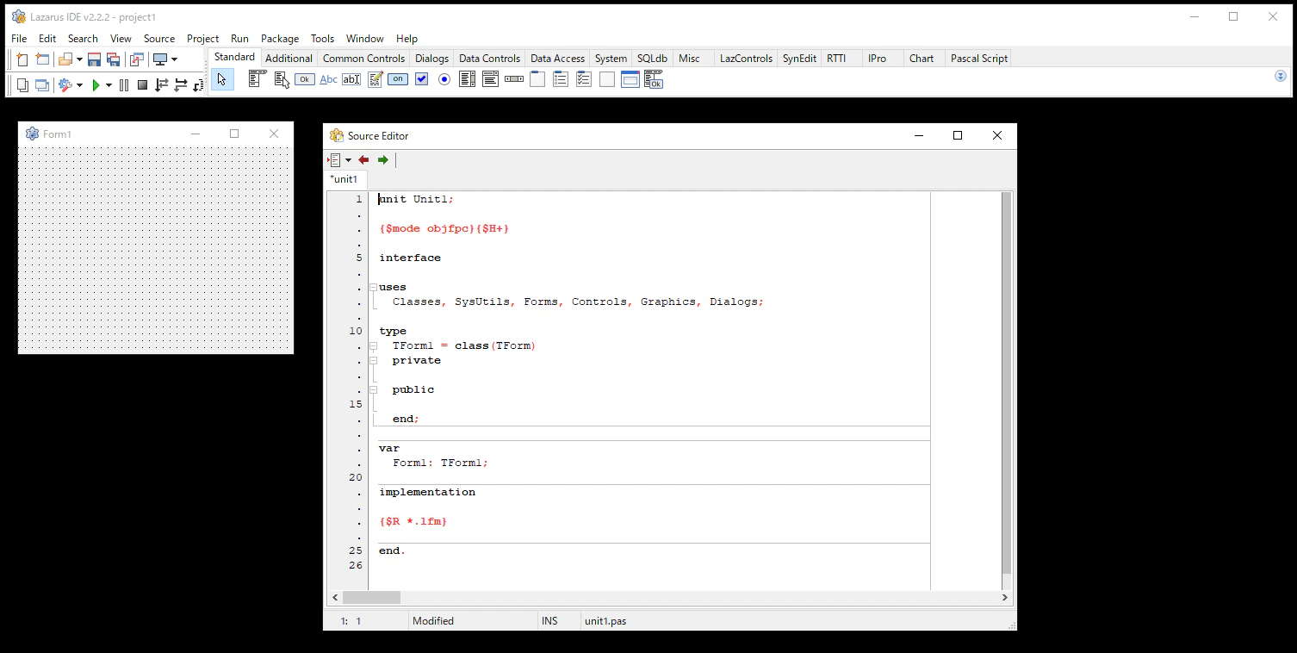Select the TMemo component
The height and width of the screenshot is (653, 1297).
(x=375, y=79)
